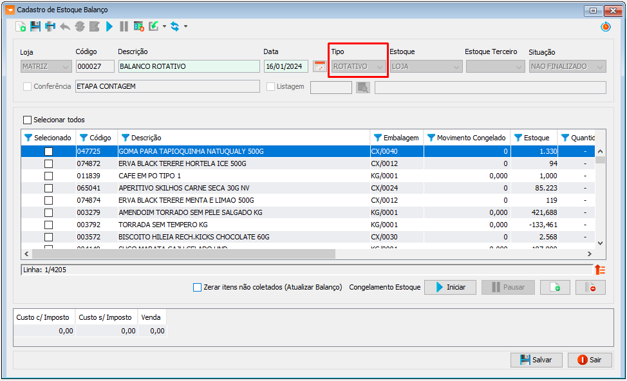Click the floppy disk save toolbar icon
The width and height of the screenshot is (627, 381).
click(35, 27)
